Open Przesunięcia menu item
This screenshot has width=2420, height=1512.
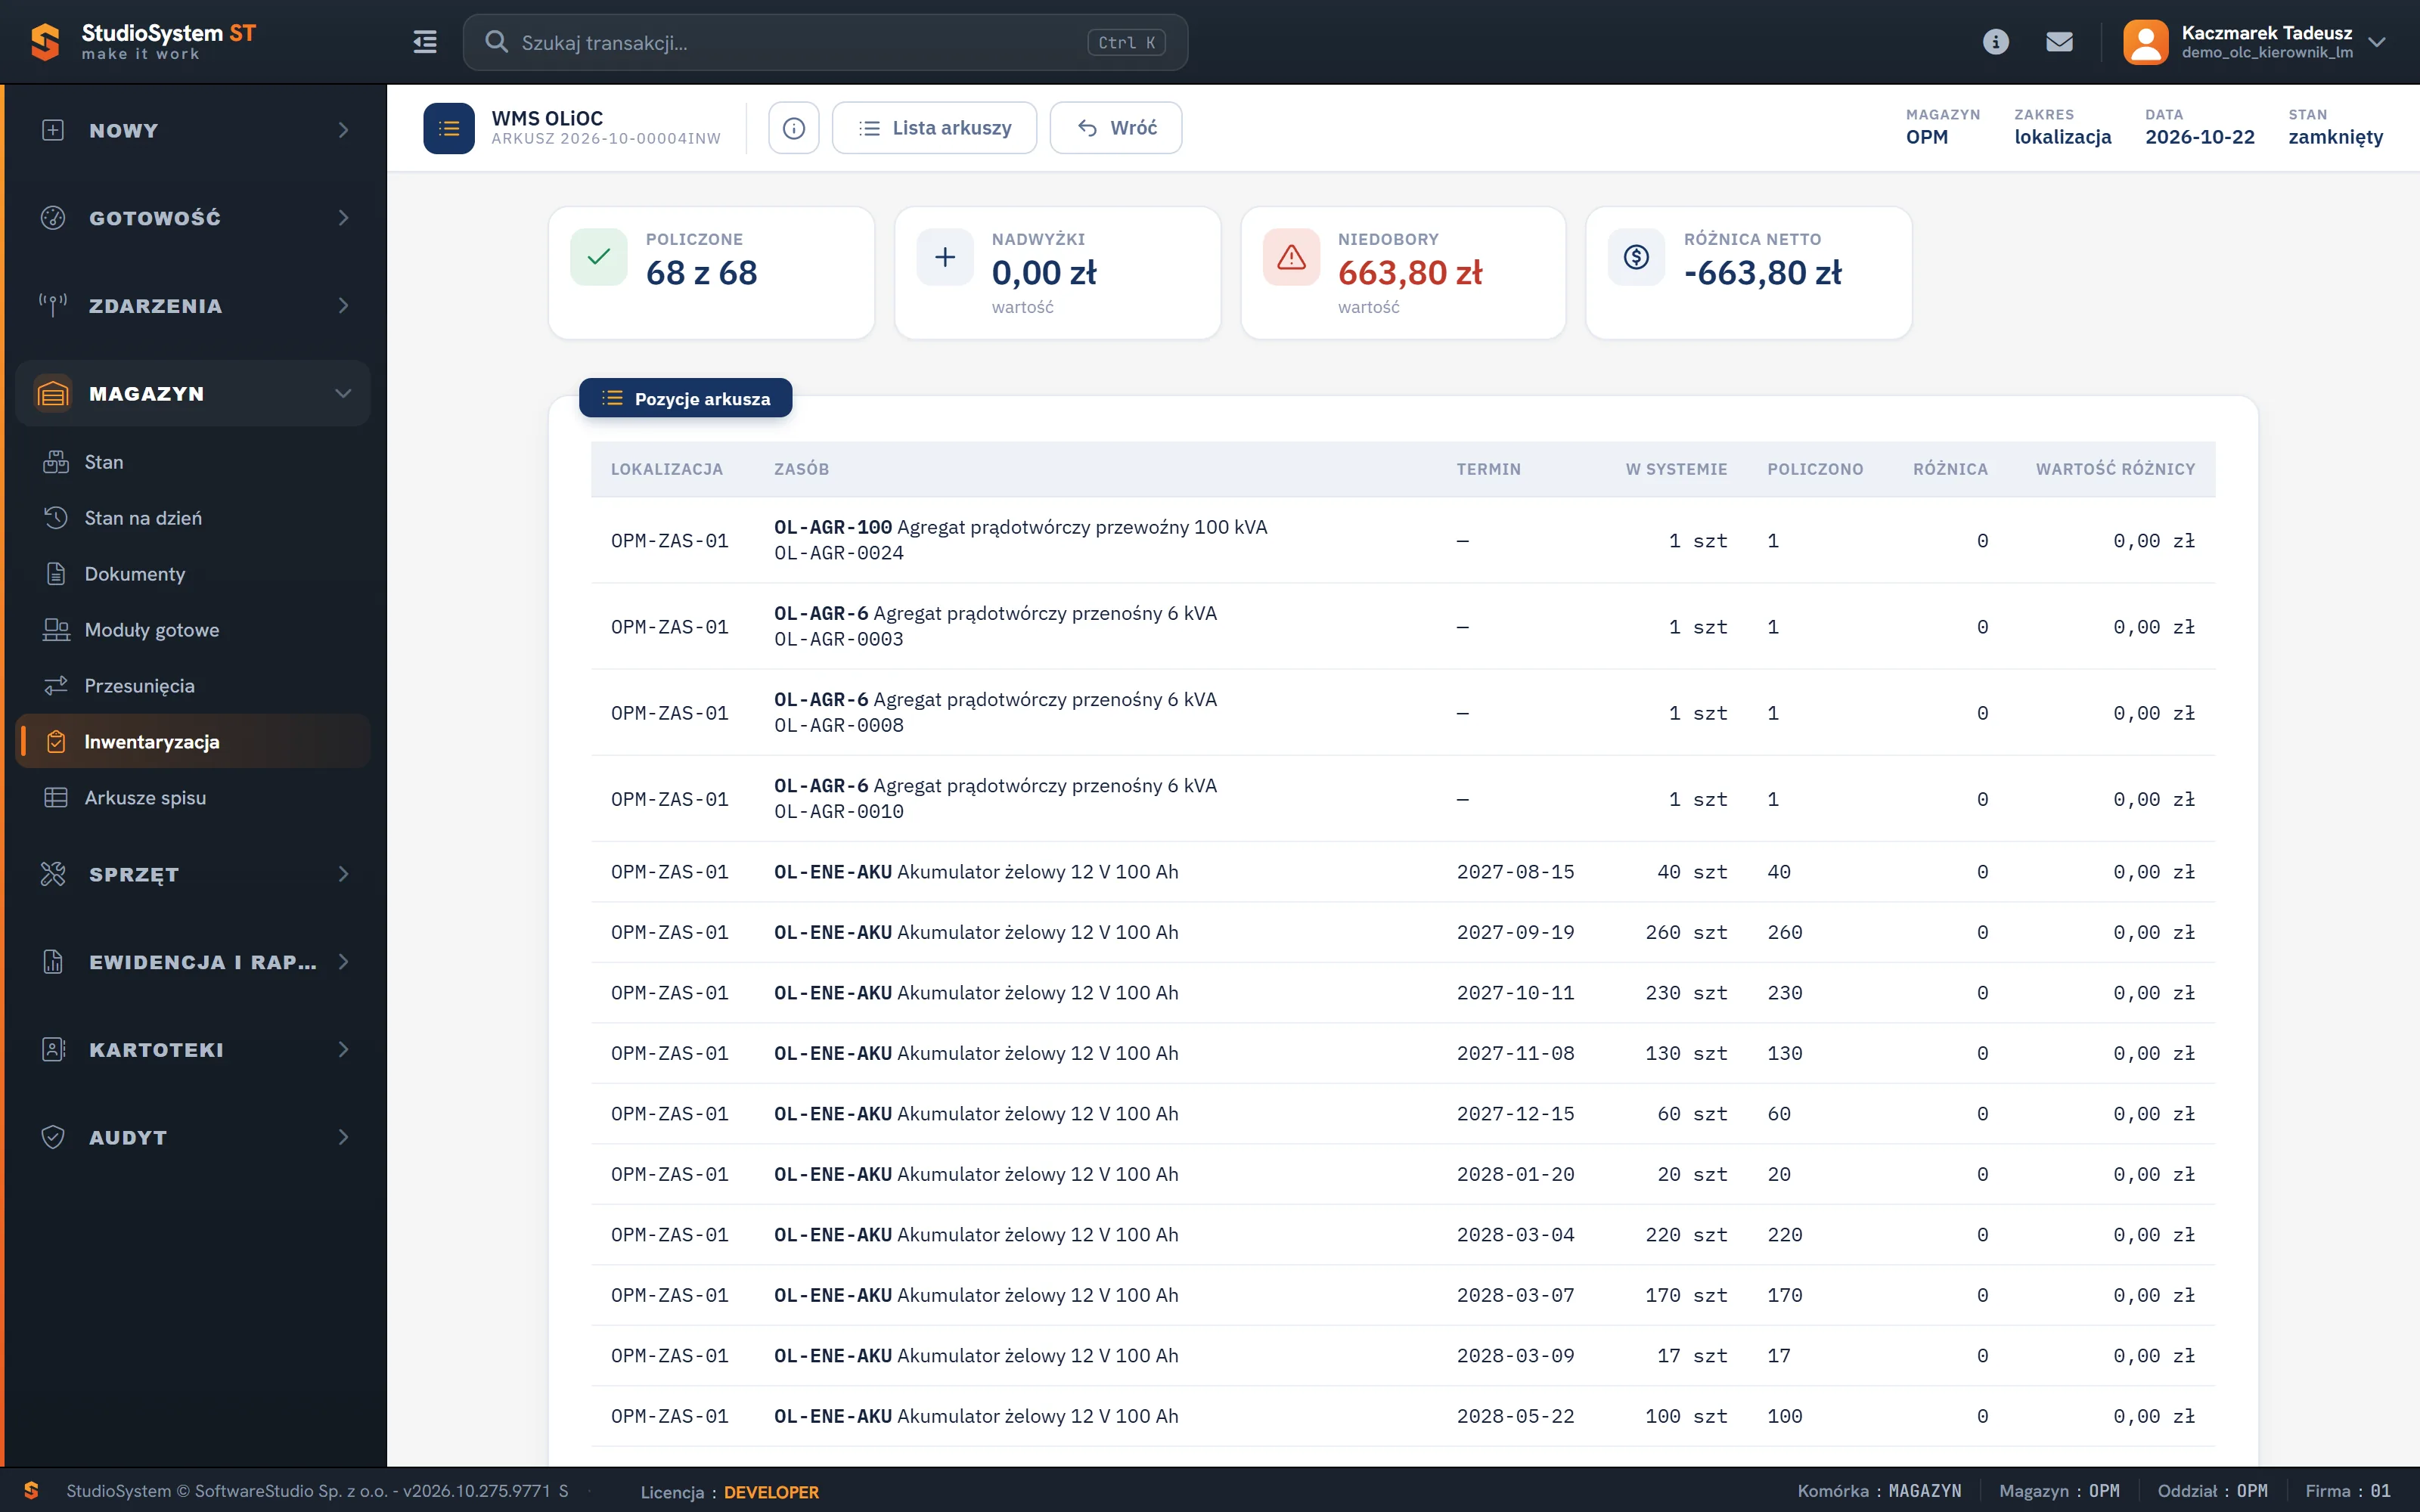(194, 686)
